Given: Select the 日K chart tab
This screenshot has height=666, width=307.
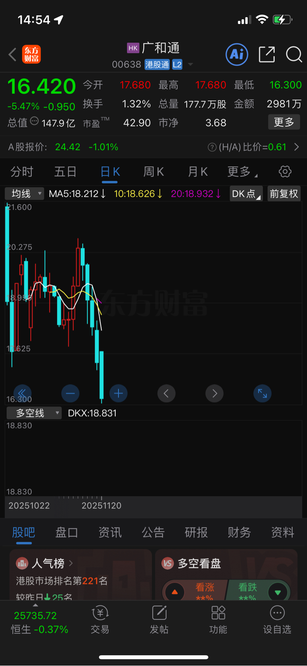Looking at the screenshot, I should [110, 172].
